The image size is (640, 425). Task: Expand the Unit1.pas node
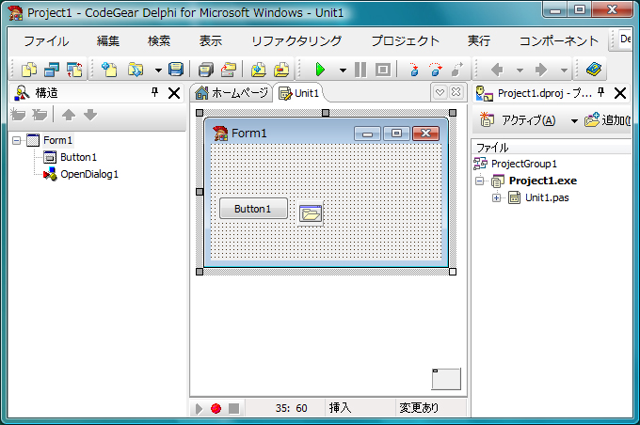tap(496, 197)
